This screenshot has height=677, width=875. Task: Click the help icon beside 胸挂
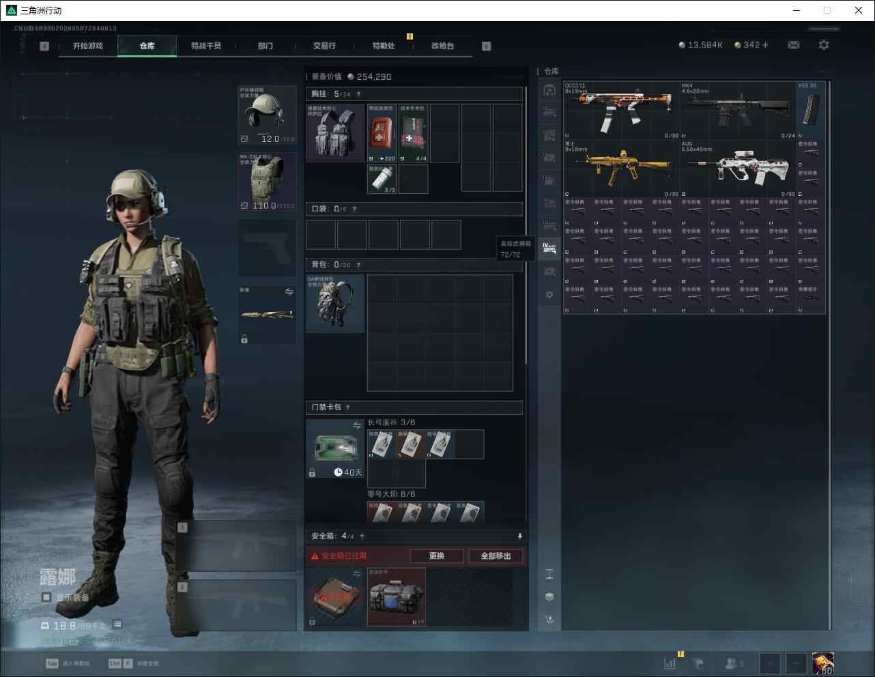[x=358, y=94]
